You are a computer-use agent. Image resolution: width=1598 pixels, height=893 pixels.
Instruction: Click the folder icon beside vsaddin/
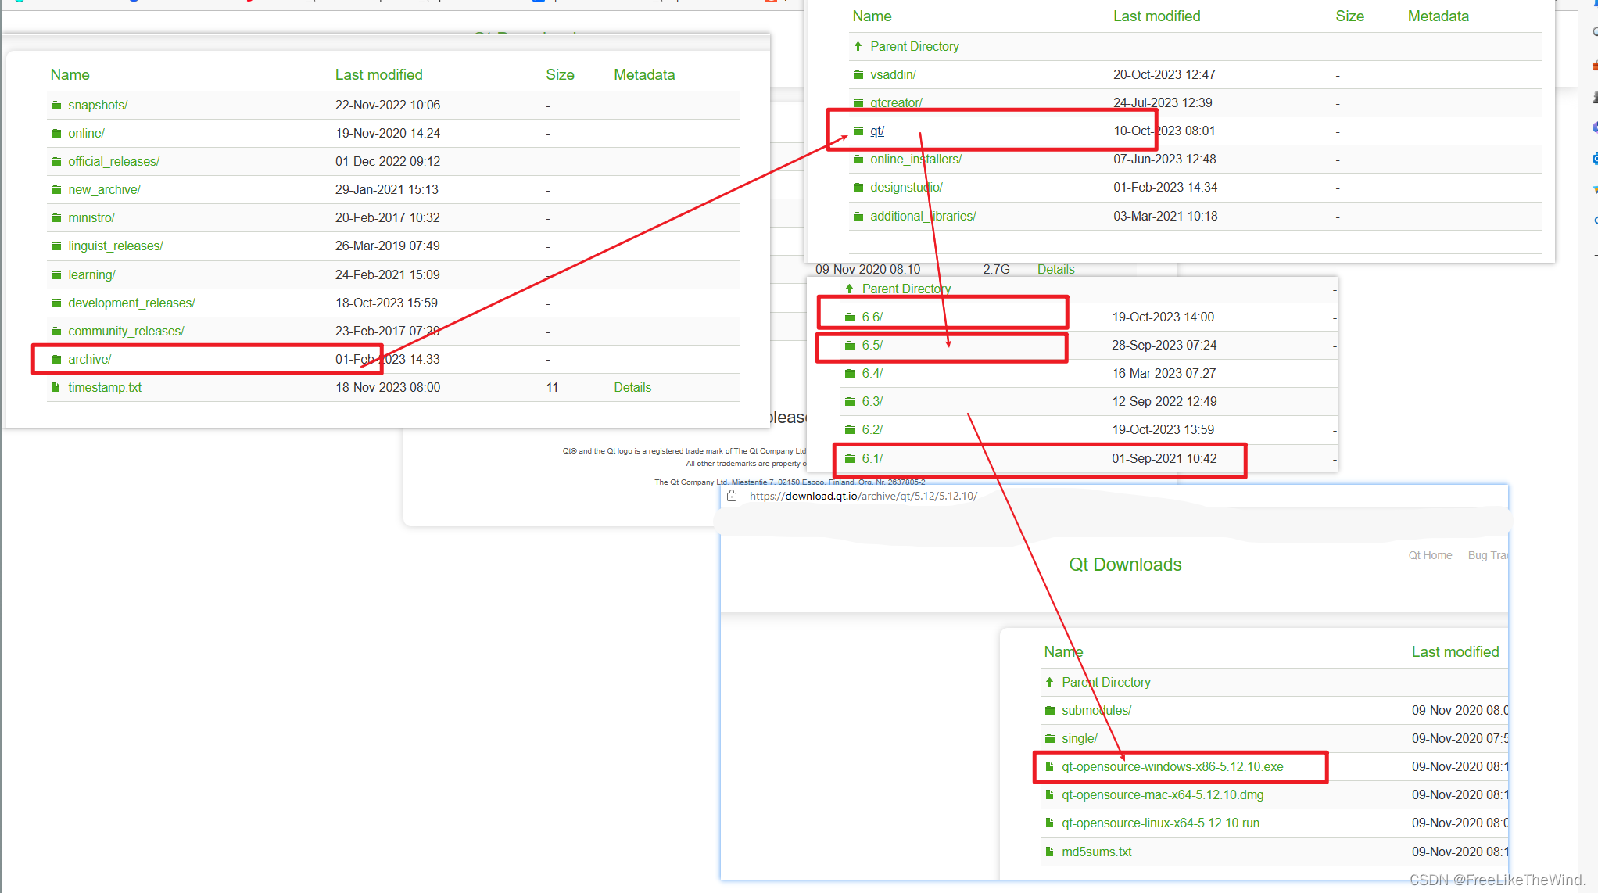[x=858, y=75]
